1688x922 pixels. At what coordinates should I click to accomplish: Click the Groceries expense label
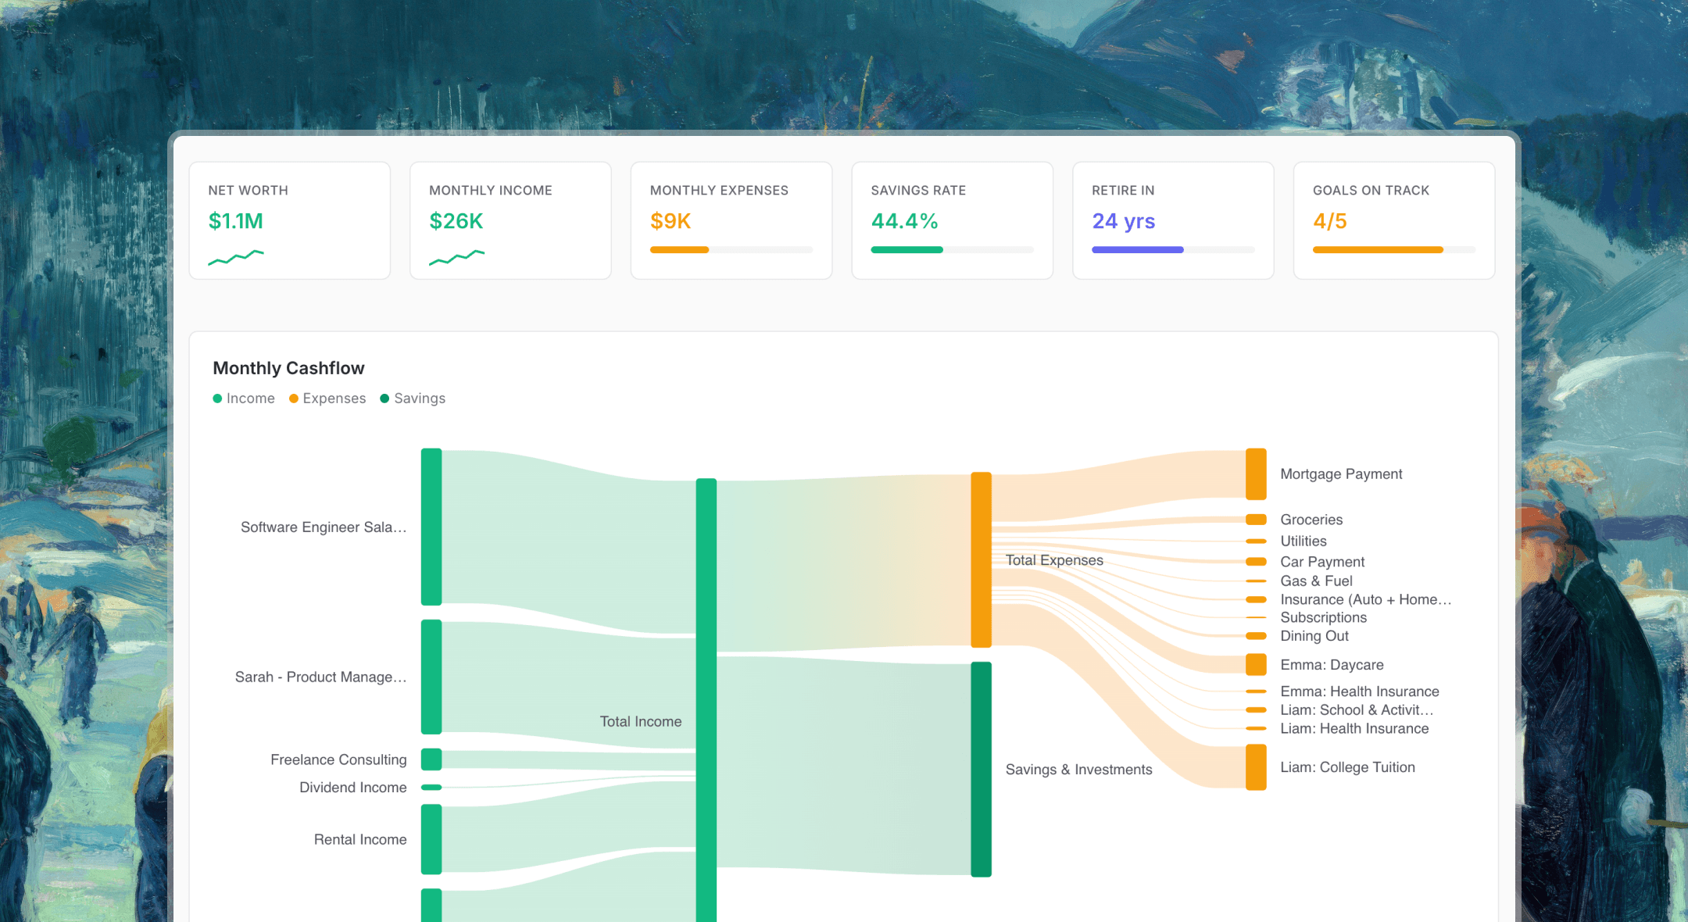click(x=1311, y=520)
